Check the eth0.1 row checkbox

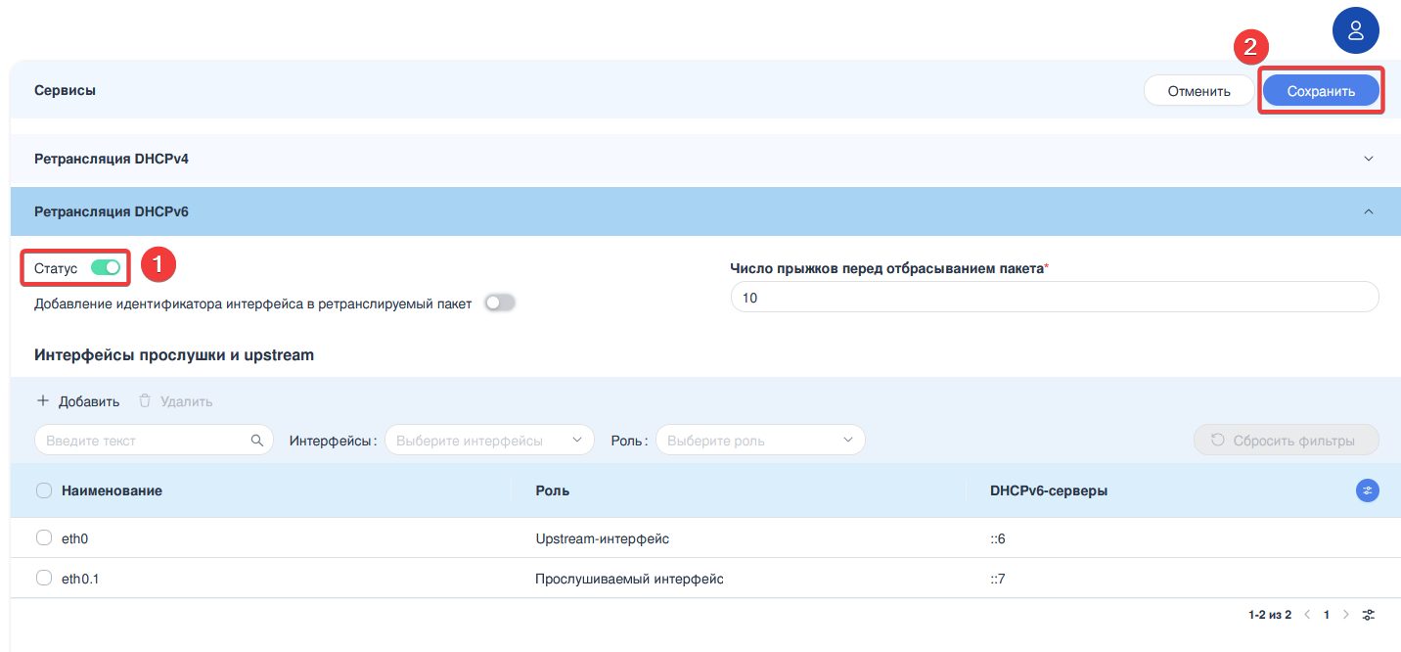44,579
